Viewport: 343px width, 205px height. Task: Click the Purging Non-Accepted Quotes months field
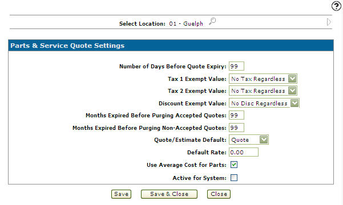pos(236,128)
